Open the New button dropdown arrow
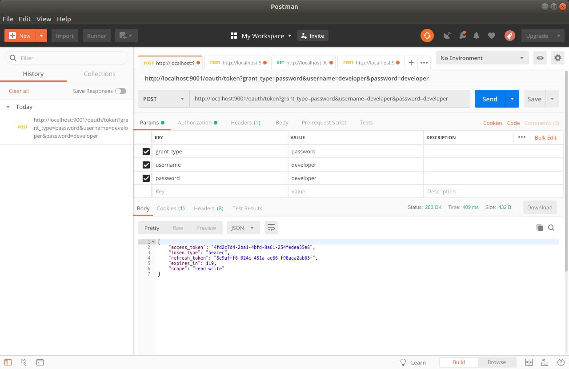Screen dimensions: 569x369 pyautogui.click(x=41, y=36)
